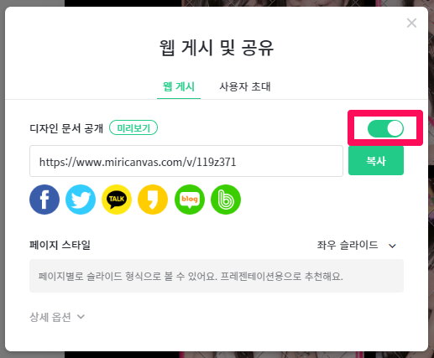Close the 웹 게시 및 공유 dialog
This screenshot has width=434, height=358.
[411, 23]
